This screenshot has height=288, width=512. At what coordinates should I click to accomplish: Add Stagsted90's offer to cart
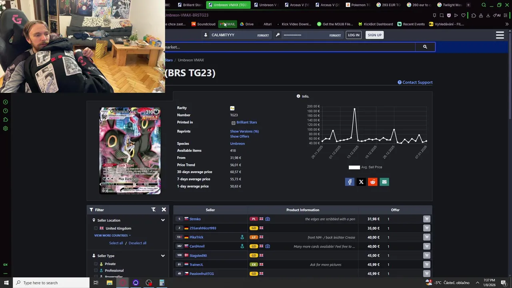point(427,255)
